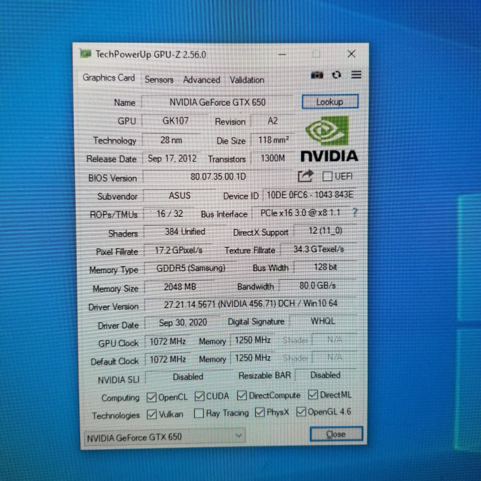This screenshot has width=481, height=481.
Task: Click the Bus Interface field
Action: tap(301, 213)
